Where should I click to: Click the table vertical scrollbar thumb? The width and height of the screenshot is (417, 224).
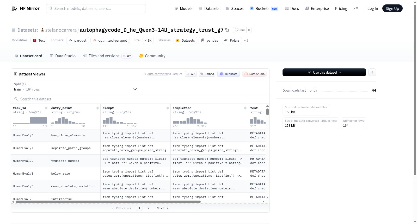(x=267, y=112)
